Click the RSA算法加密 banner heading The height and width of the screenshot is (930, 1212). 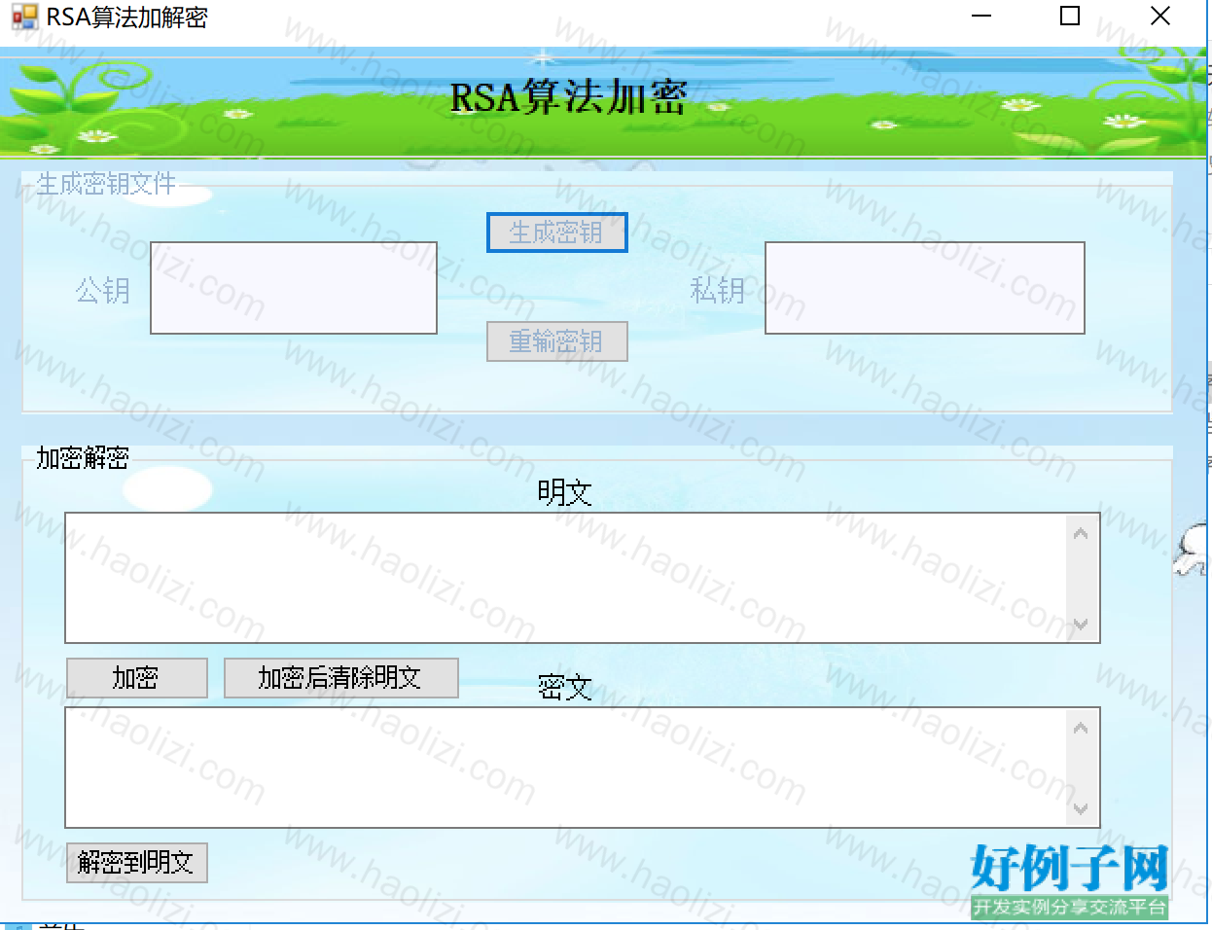569,97
